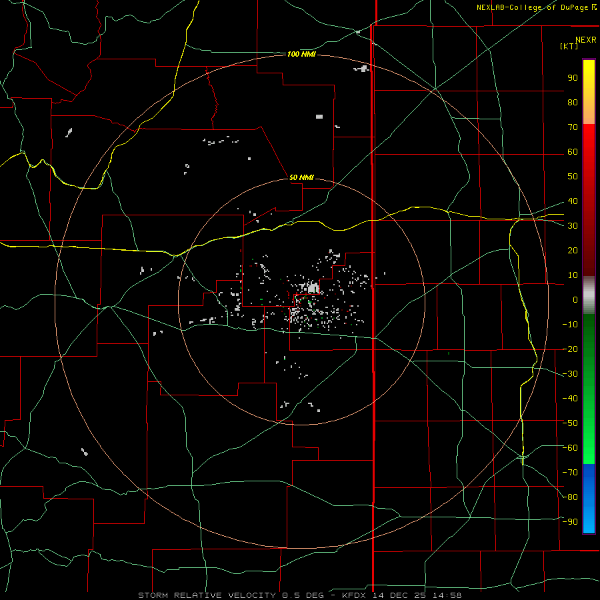
Task: Click the positive 40 knot scale label
Action: point(573,201)
